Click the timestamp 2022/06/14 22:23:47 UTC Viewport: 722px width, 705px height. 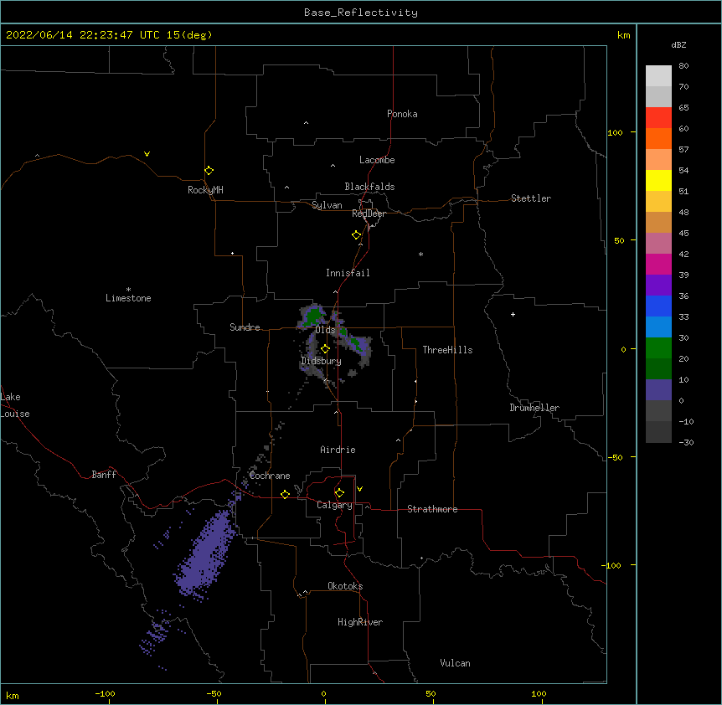pos(83,35)
